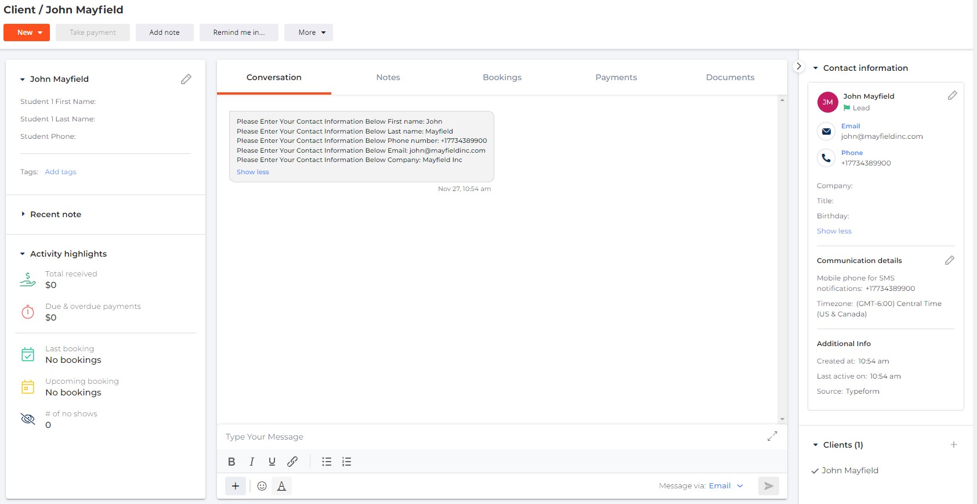Image resolution: width=977 pixels, height=504 pixels.
Task: Click the Add tags link
Action: point(60,172)
